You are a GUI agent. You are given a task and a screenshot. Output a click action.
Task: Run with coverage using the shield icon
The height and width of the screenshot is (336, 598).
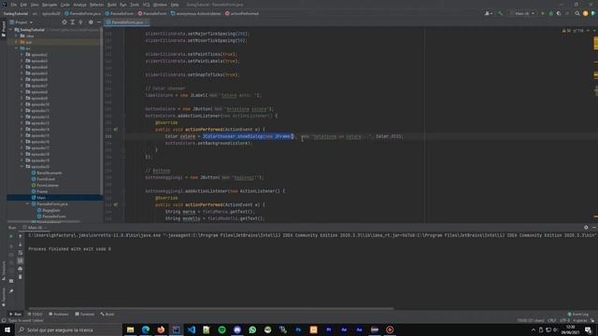[559, 13]
